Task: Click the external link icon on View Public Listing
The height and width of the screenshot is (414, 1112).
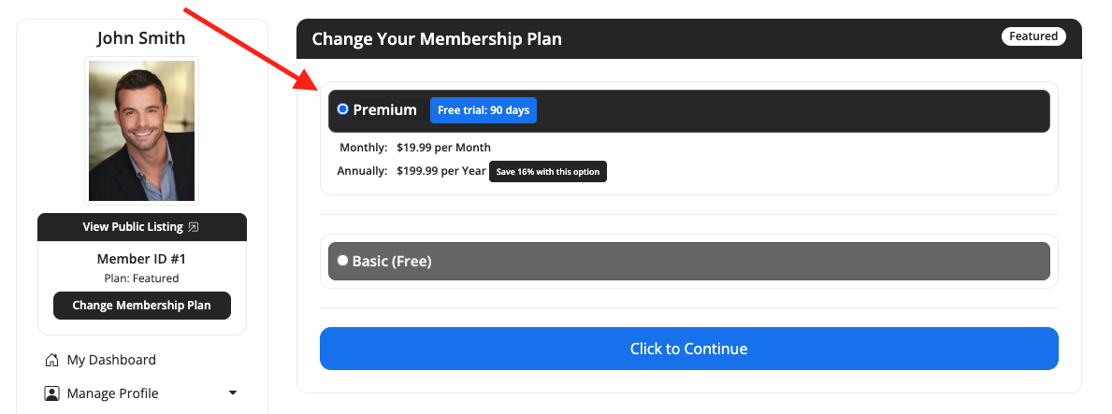Action: click(x=194, y=227)
